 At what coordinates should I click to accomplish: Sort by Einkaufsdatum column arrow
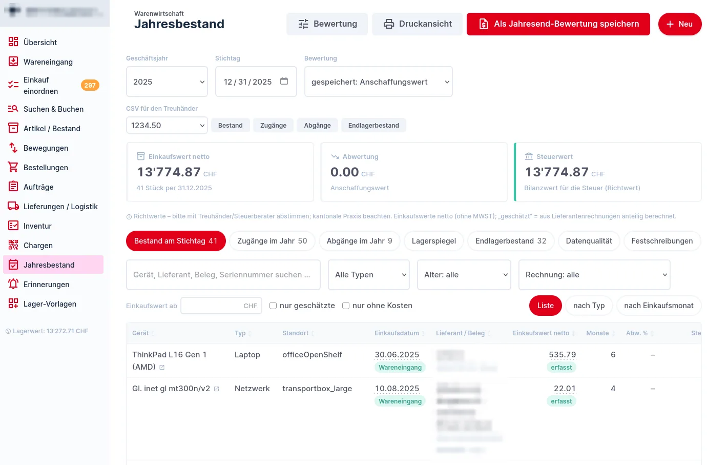click(x=423, y=334)
